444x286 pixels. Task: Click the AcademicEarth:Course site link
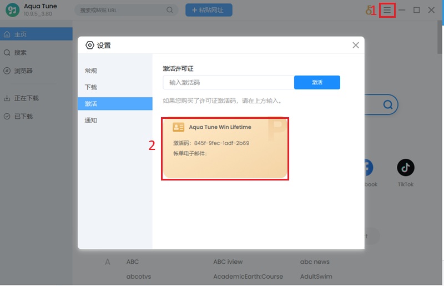248,277
